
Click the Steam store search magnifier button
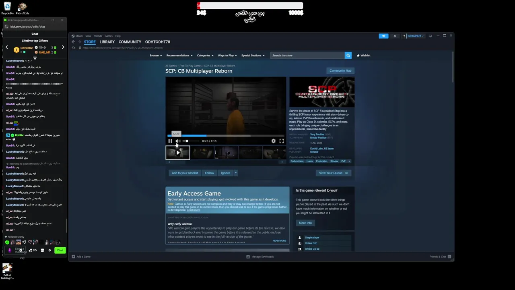(x=348, y=55)
